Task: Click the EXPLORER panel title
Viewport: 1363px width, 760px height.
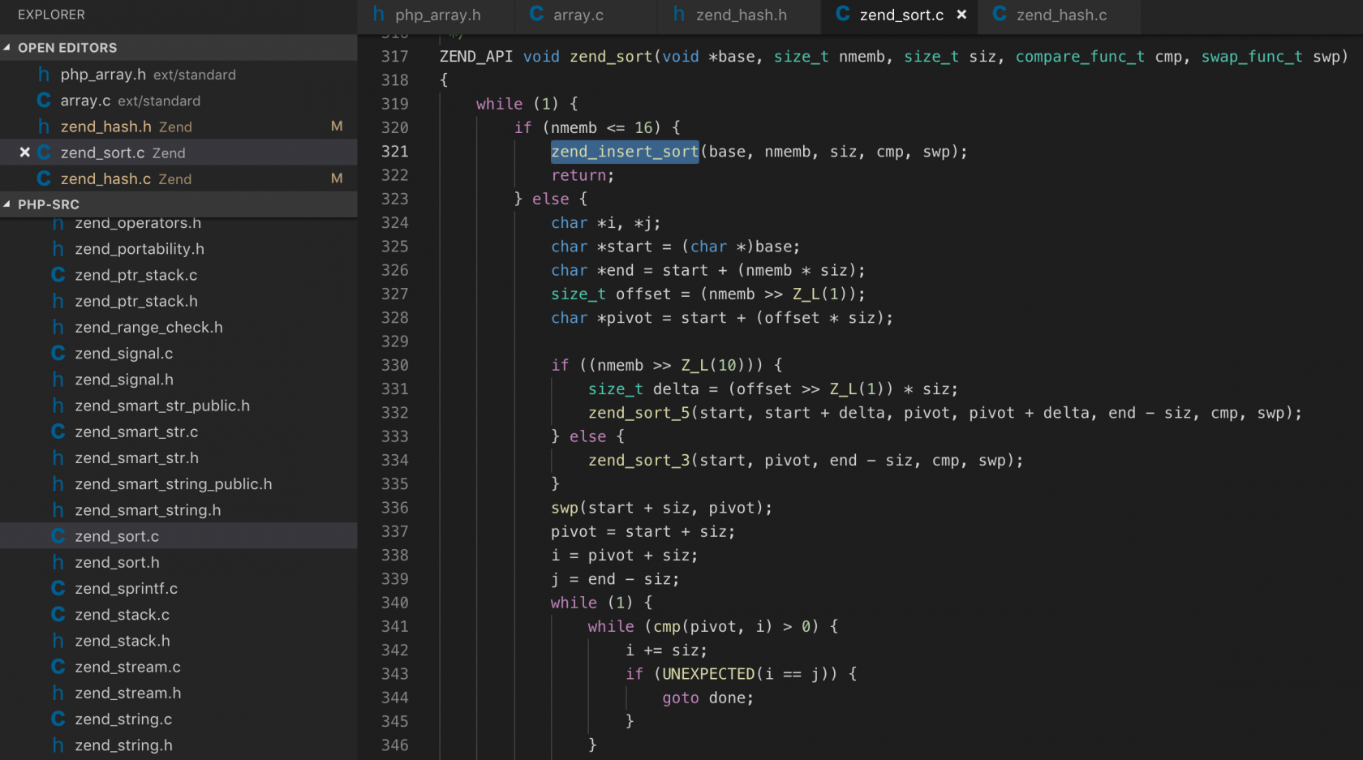Action: (x=51, y=15)
